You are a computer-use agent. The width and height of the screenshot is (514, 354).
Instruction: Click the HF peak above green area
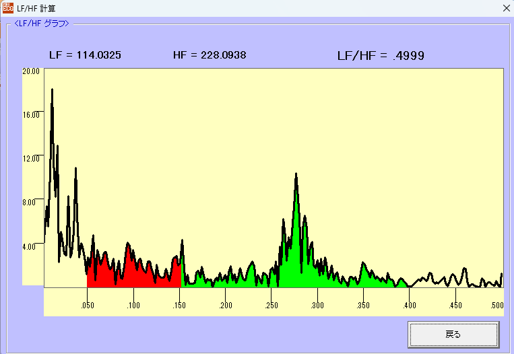click(296, 175)
